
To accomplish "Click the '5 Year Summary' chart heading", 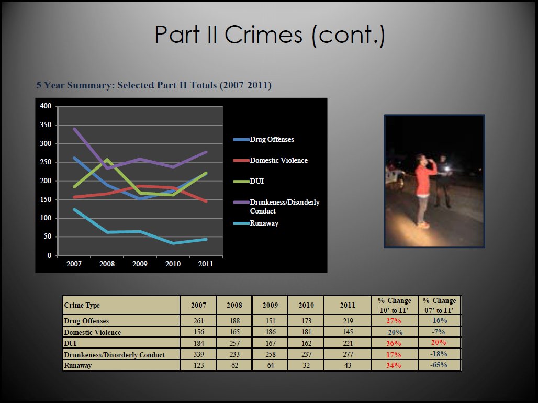I will [x=154, y=85].
